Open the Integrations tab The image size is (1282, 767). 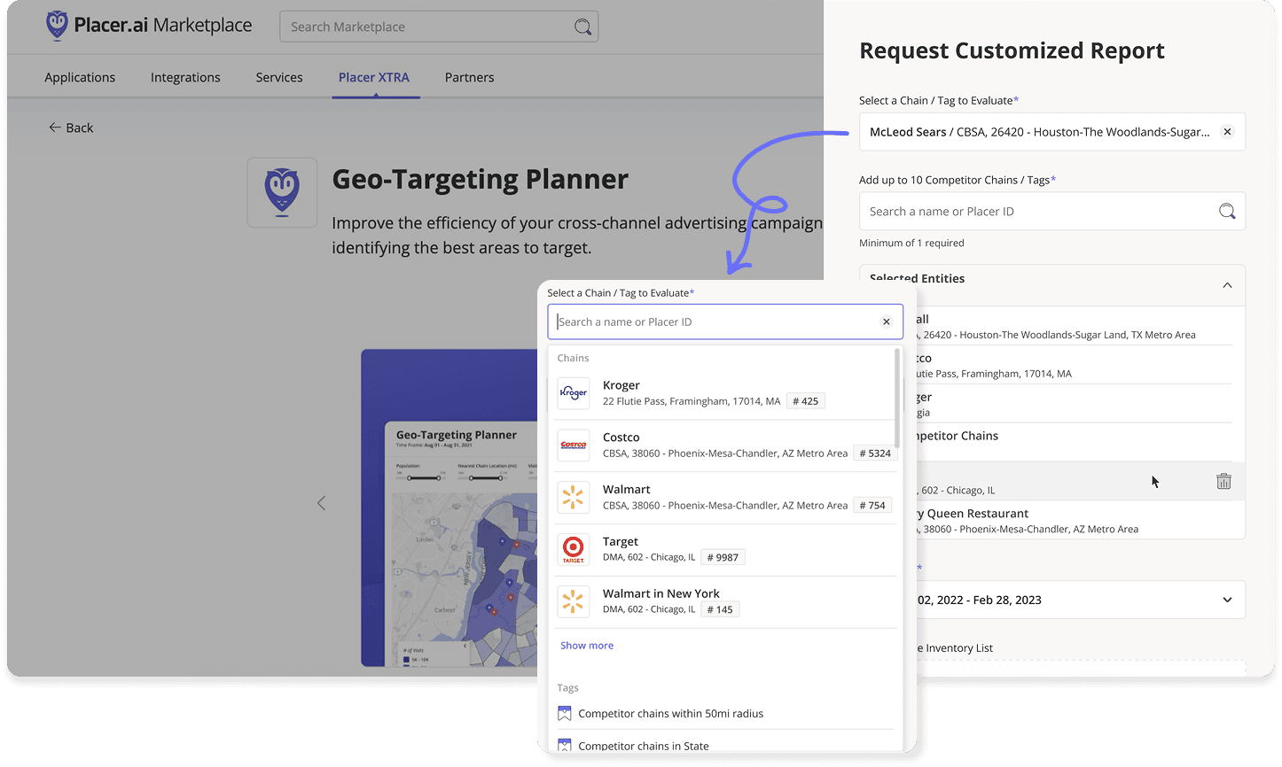(185, 77)
